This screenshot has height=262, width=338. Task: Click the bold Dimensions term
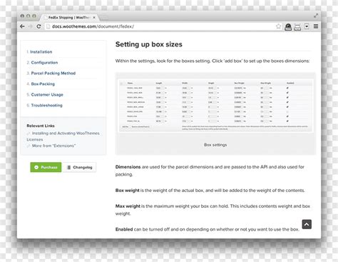click(x=128, y=167)
